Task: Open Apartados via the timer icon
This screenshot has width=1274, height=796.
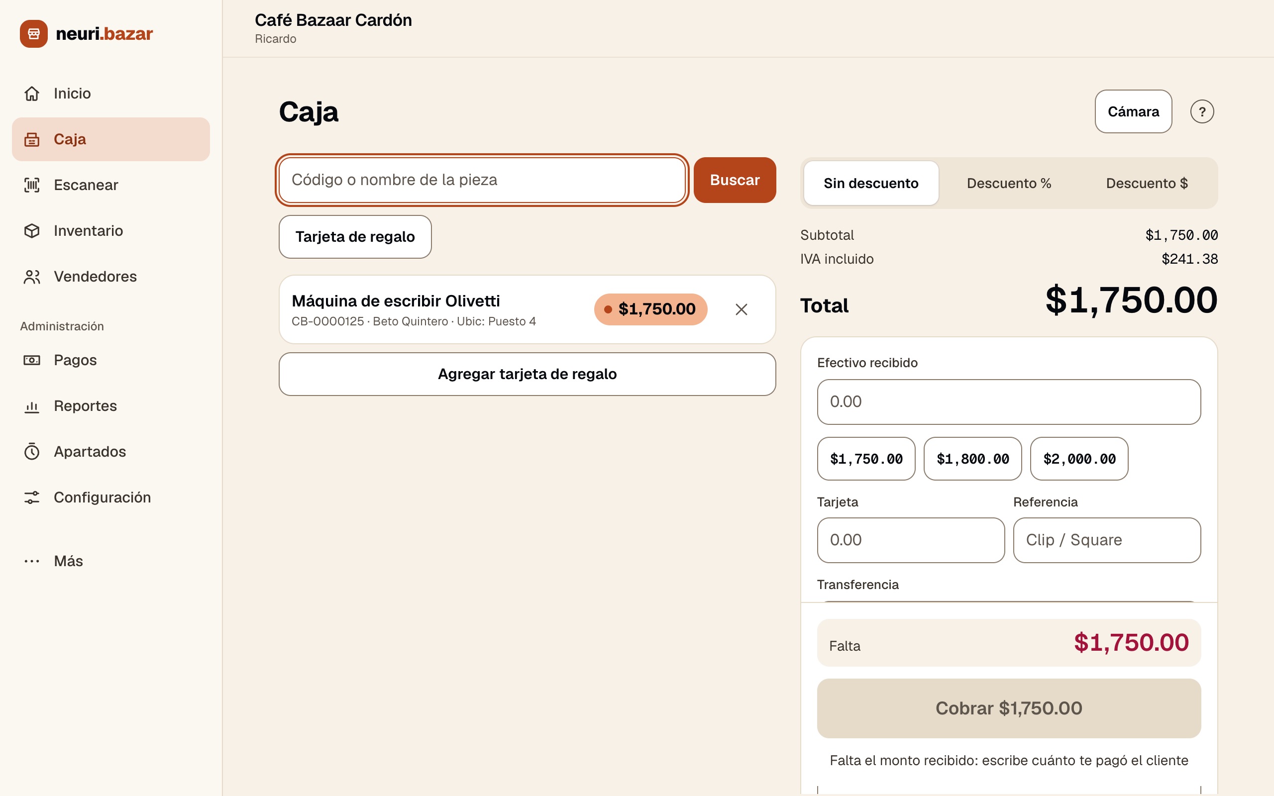Action: pos(31,452)
